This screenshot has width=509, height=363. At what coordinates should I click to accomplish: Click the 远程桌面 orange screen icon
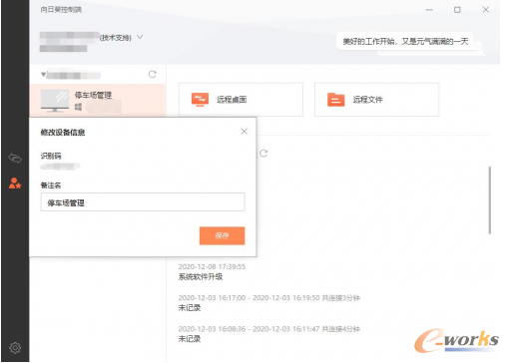tap(200, 100)
